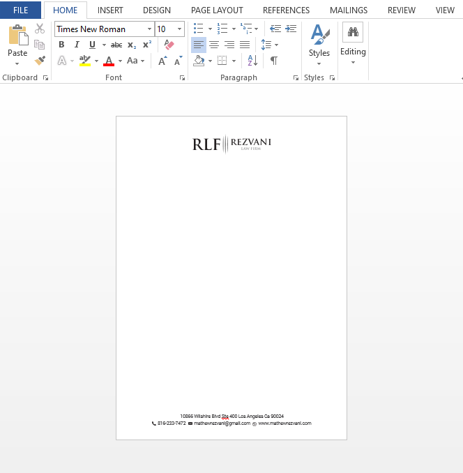Open highlight color dropdown arrow
Image resolution: width=463 pixels, height=473 pixels.
96,61
